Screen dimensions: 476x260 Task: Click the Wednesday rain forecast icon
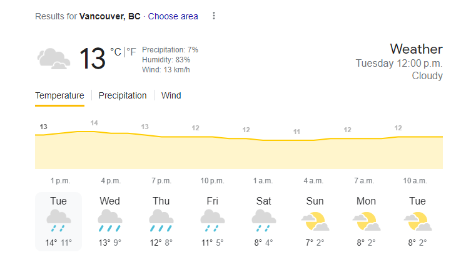(110, 221)
